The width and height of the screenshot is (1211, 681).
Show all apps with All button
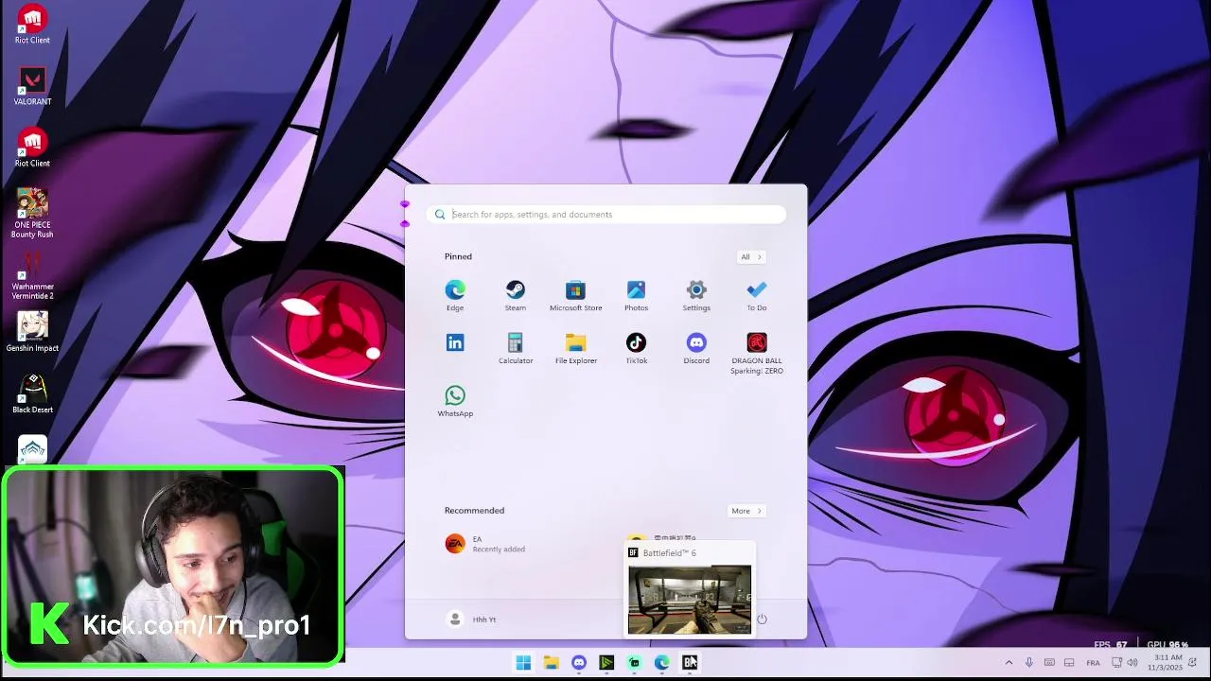tap(750, 257)
